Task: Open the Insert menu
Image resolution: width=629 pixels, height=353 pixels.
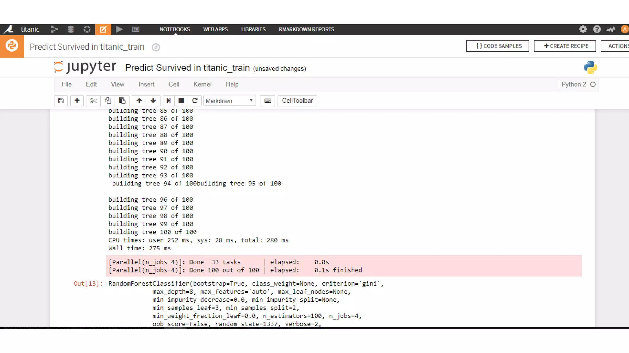Action: pyautogui.click(x=146, y=84)
